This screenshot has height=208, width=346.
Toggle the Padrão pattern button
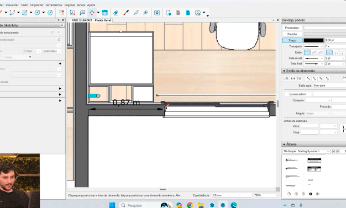(292, 34)
